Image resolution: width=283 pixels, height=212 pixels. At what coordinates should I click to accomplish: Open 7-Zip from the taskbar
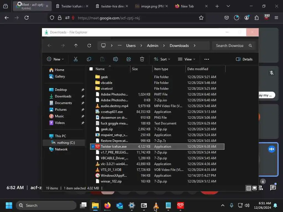[x=144, y=205]
